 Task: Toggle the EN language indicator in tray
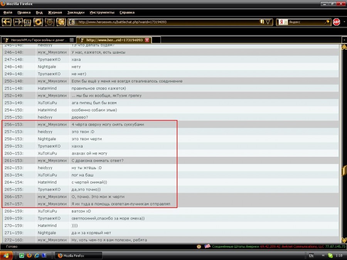(x=311, y=255)
